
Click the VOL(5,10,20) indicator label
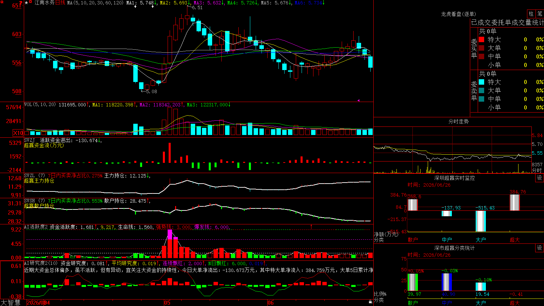(x=40, y=104)
